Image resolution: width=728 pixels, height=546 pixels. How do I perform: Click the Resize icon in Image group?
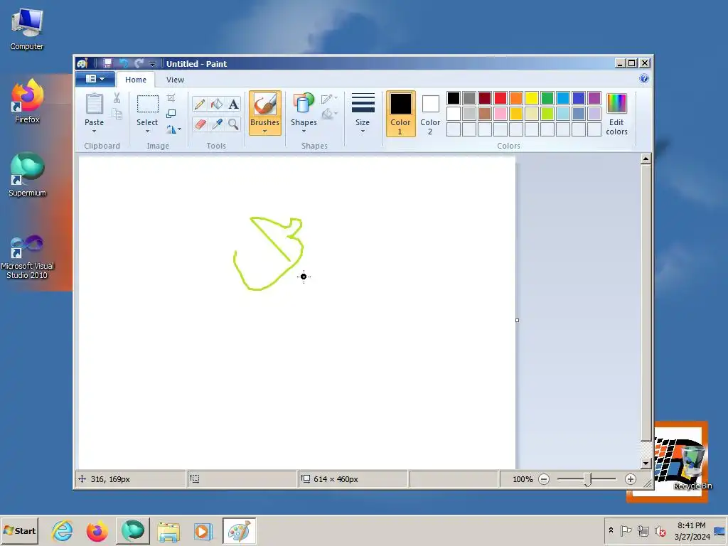coord(171,114)
